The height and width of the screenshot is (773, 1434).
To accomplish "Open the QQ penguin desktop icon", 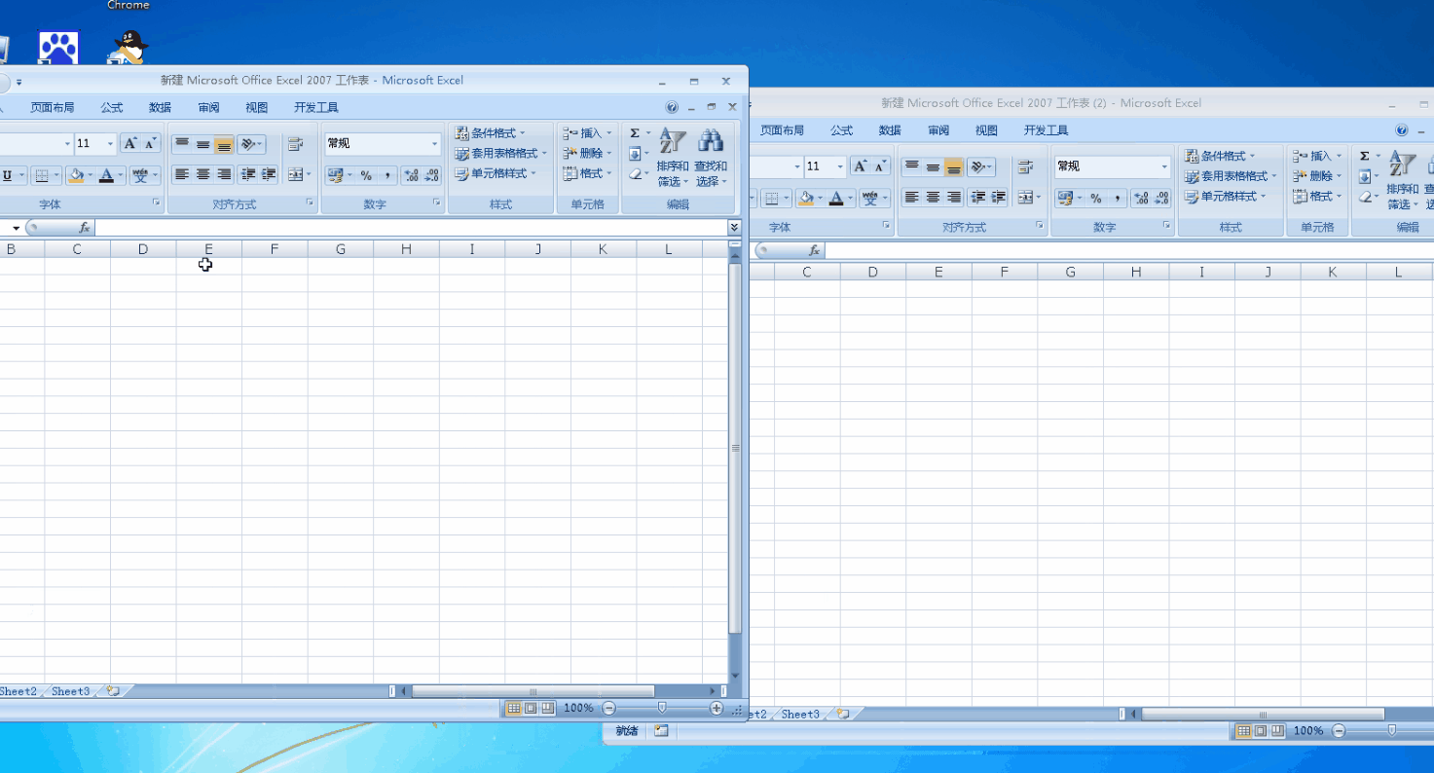I will [x=129, y=46].
